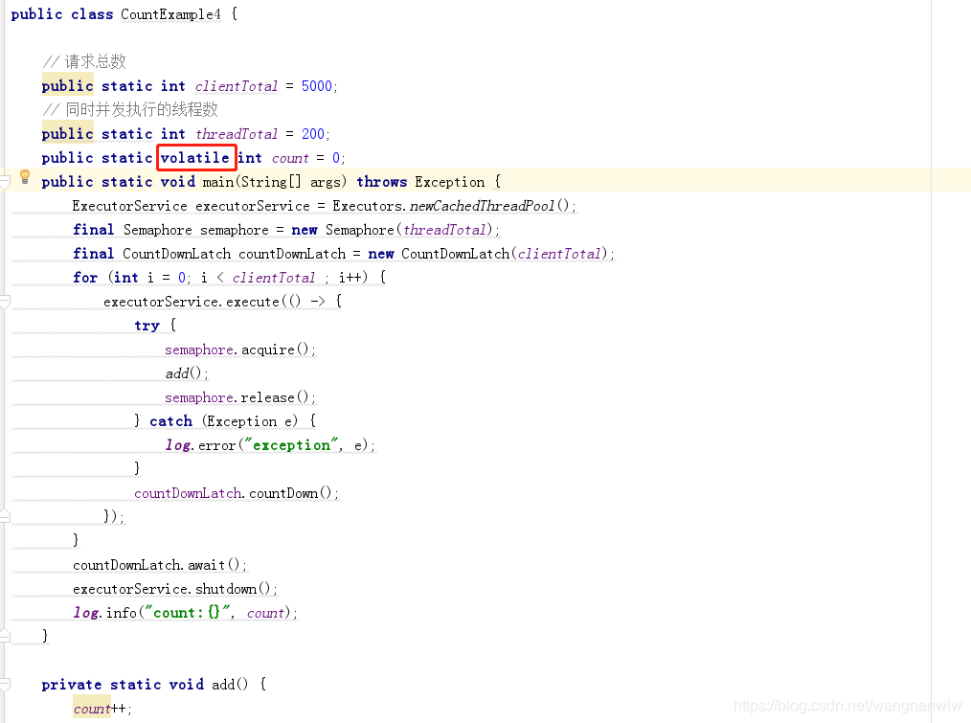The image size is (971, 723).
Task: Click the 'for' loop keyword
Action: 85,278
